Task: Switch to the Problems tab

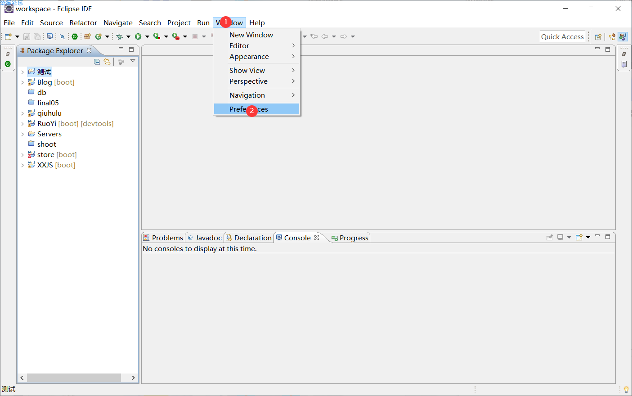Action: (x=163, y=238)
